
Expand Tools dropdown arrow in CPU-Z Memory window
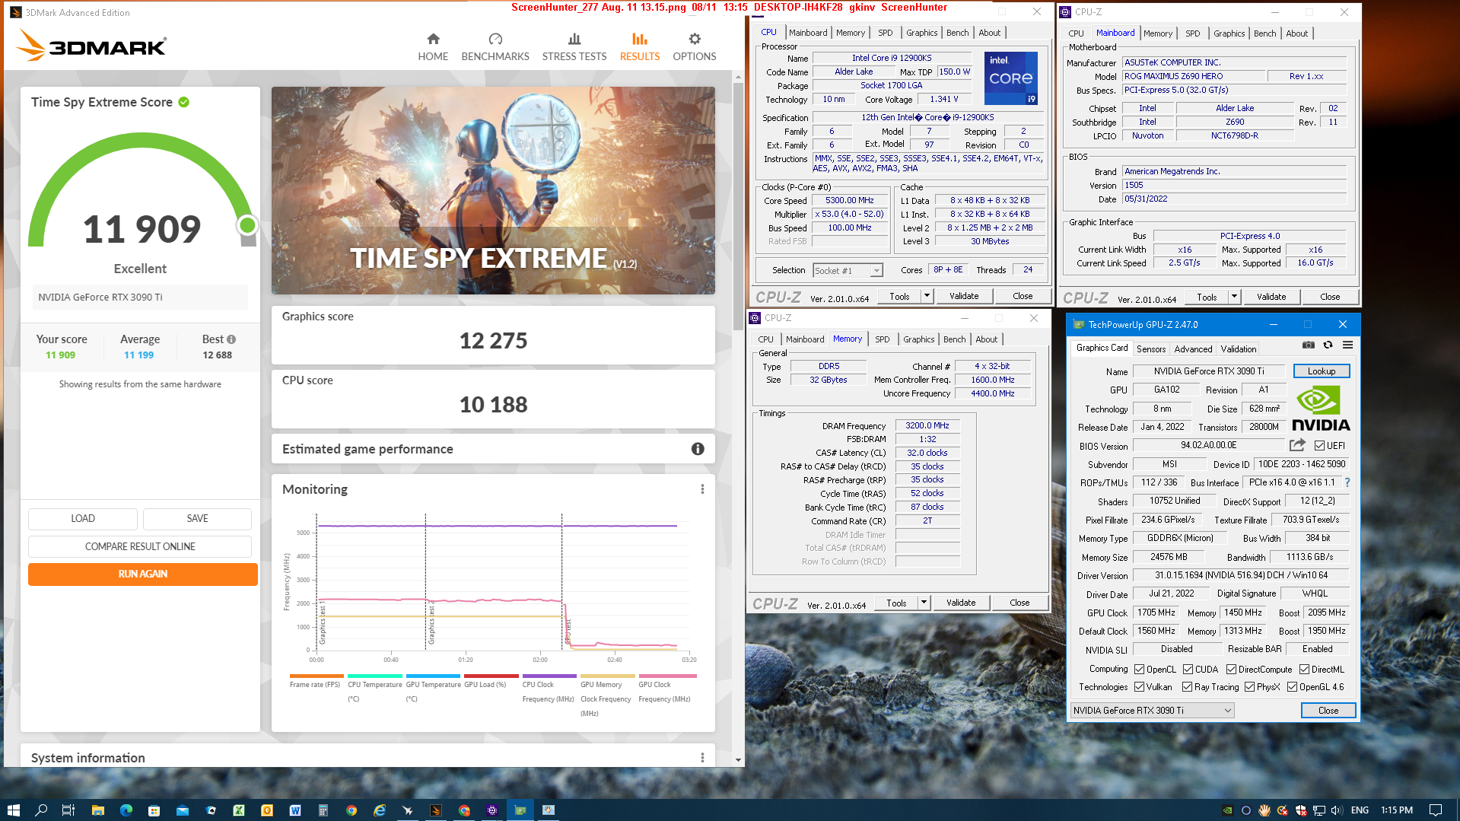(924, 603)
